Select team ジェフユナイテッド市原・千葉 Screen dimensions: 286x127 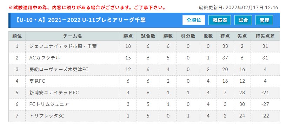click(63, 46)
